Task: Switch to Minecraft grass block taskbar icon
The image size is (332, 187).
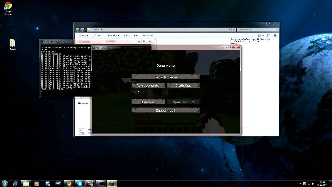Action: point(112,184)
